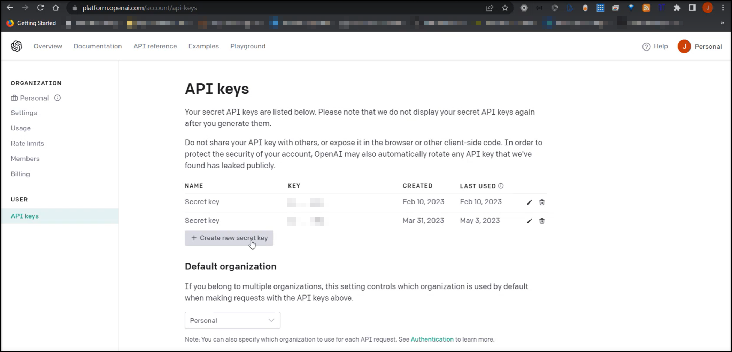This screenshot has height=352, width=732.
Task: Open the Help menu
Action: 655,46
